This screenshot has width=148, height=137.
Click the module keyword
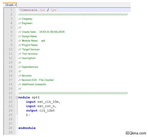(x=24, y=97)
